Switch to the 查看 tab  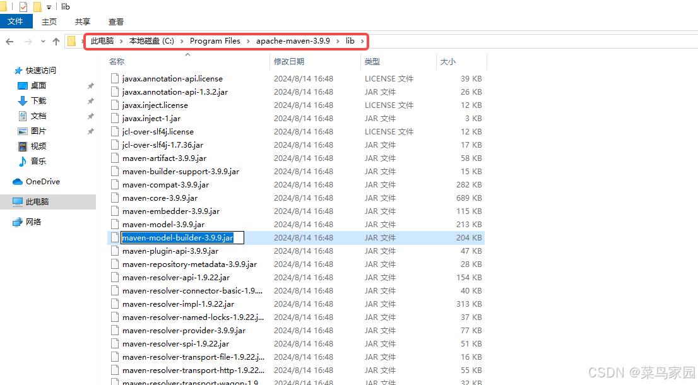tap(115, 22)
